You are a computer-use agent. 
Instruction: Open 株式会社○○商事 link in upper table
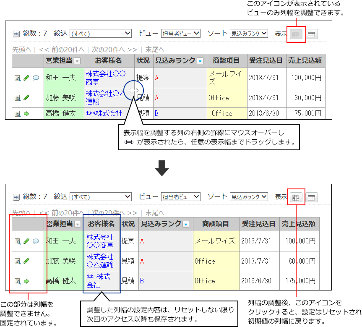pyautogui.click(x=106, y=78)
